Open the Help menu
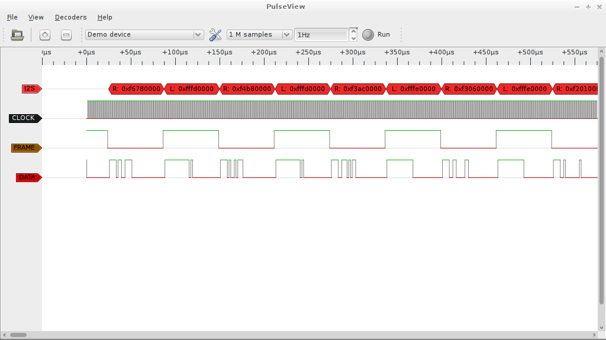606x340 pixels. [105, 17]
